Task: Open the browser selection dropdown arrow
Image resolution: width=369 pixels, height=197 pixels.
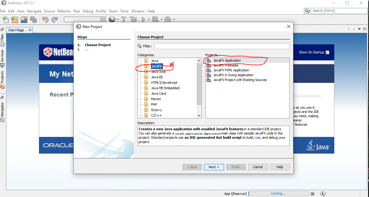Action: pyautogui.click(x=118, y=19)
